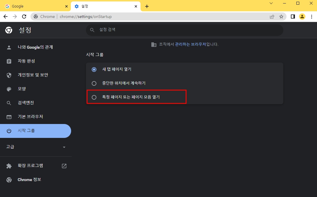This screenshot has height=197, width=317.
Task: Open the Chrome three-dot menu
Action: 311,17
